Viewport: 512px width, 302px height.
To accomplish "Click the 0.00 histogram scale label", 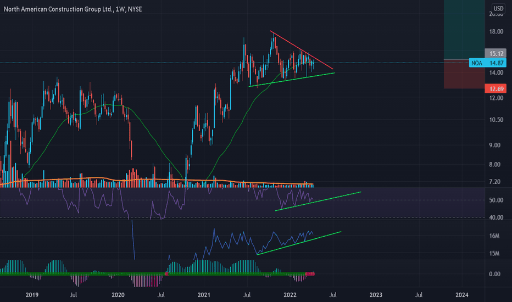I will (494, 274).
